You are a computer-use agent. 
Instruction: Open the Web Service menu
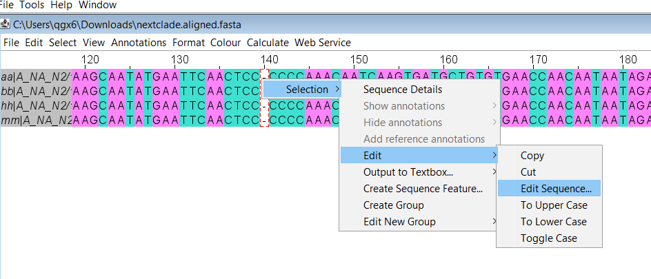coord(323,43)
